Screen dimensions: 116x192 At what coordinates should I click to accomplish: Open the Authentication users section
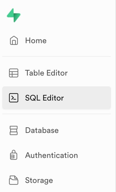[57, 155]
